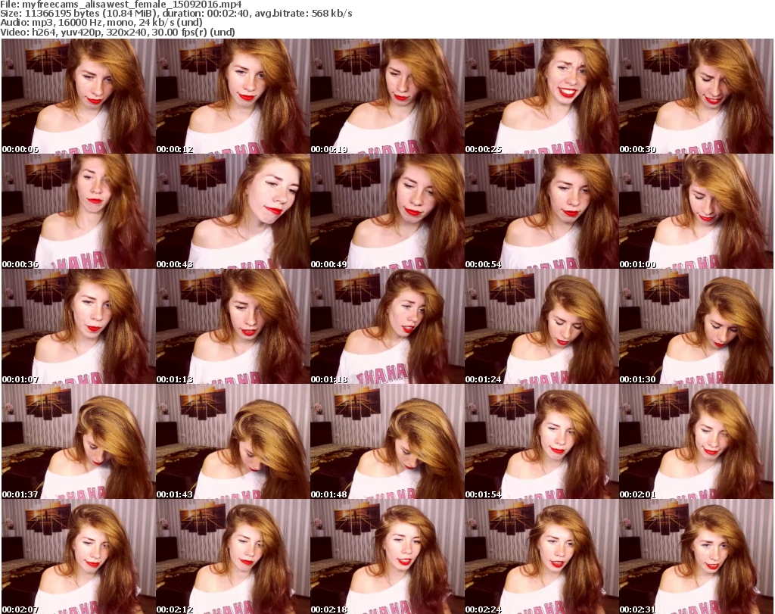Open the frame at 00:02:12
Screen dimensions: 775x614
point(233,556)
